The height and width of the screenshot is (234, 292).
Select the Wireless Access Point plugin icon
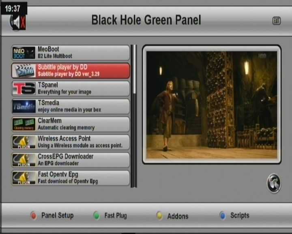click(x=24, y=142)
